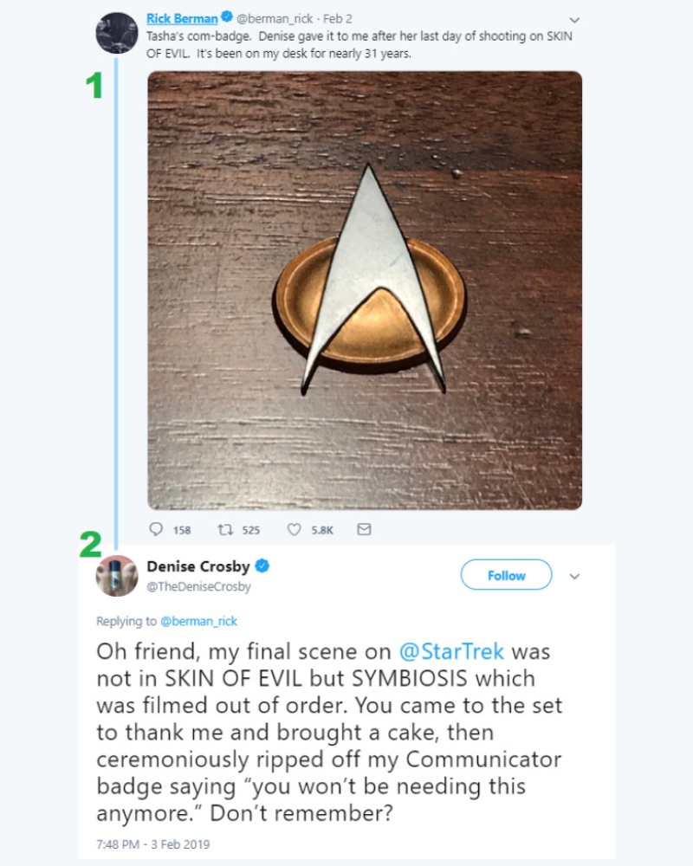Expand options chevron beside Follow button
Screen dimensions: 693x866
click(x=574, y=576)
